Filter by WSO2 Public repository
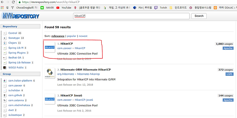 click(16, 68)
